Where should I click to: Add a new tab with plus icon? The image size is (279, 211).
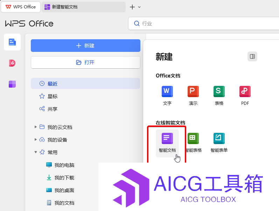[132, 7]
